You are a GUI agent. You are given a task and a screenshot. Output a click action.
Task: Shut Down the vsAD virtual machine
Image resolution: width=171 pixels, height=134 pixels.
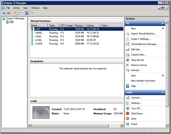tap(138, 114)
